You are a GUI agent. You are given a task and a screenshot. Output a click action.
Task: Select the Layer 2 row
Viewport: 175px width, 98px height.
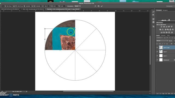click(x=165, y=52)
